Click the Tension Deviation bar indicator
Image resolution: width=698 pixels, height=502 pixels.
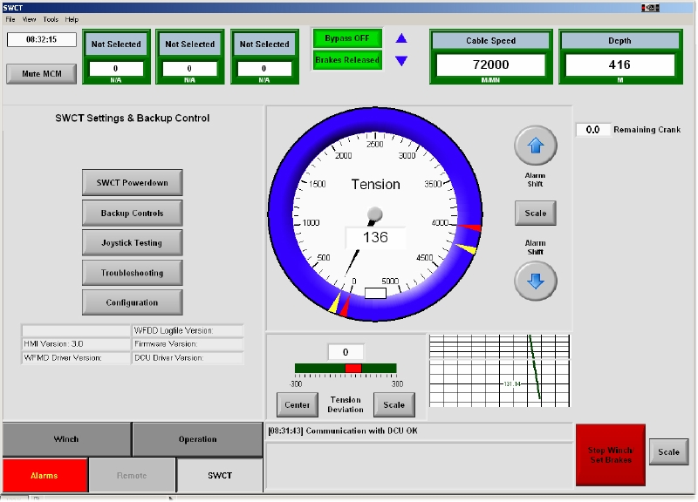coord(346,369)
